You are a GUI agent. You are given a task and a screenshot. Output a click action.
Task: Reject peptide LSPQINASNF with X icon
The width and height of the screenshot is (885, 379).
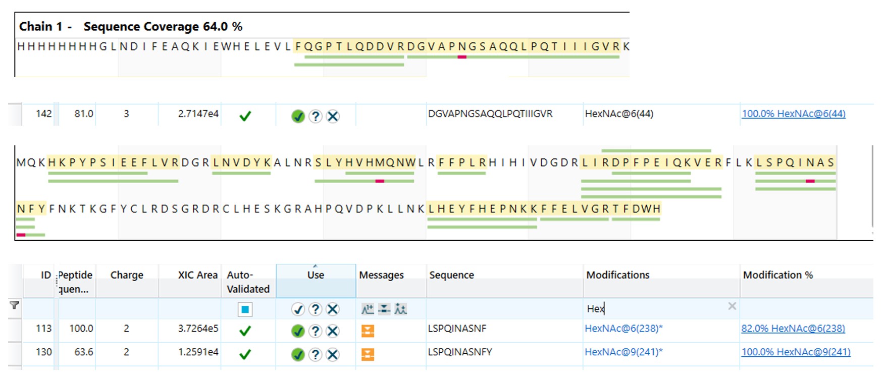(x=332, y=331)
